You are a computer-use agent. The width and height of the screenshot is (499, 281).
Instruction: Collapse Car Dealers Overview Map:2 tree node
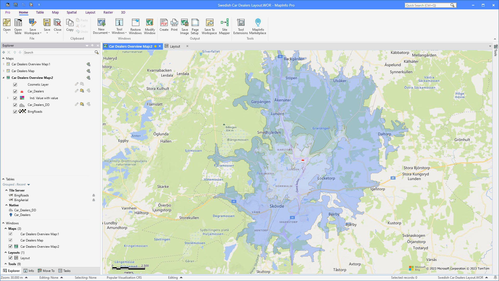click(x=4, y=78)
